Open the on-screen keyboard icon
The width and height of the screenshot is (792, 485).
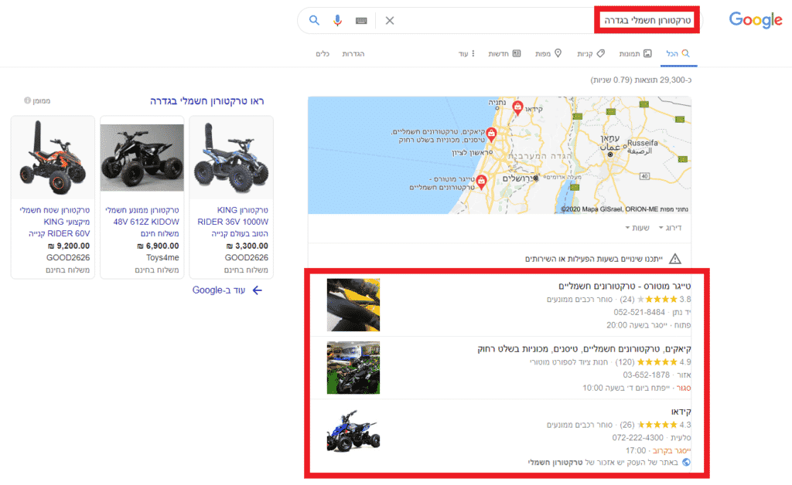(x=361, y=21)
